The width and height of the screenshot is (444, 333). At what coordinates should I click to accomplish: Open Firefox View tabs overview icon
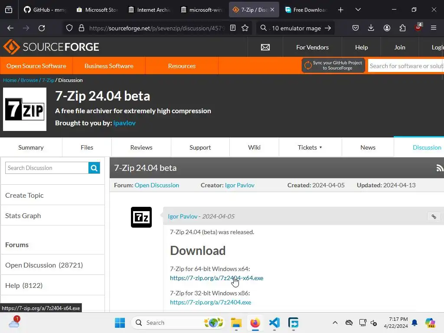click(9, 10)
